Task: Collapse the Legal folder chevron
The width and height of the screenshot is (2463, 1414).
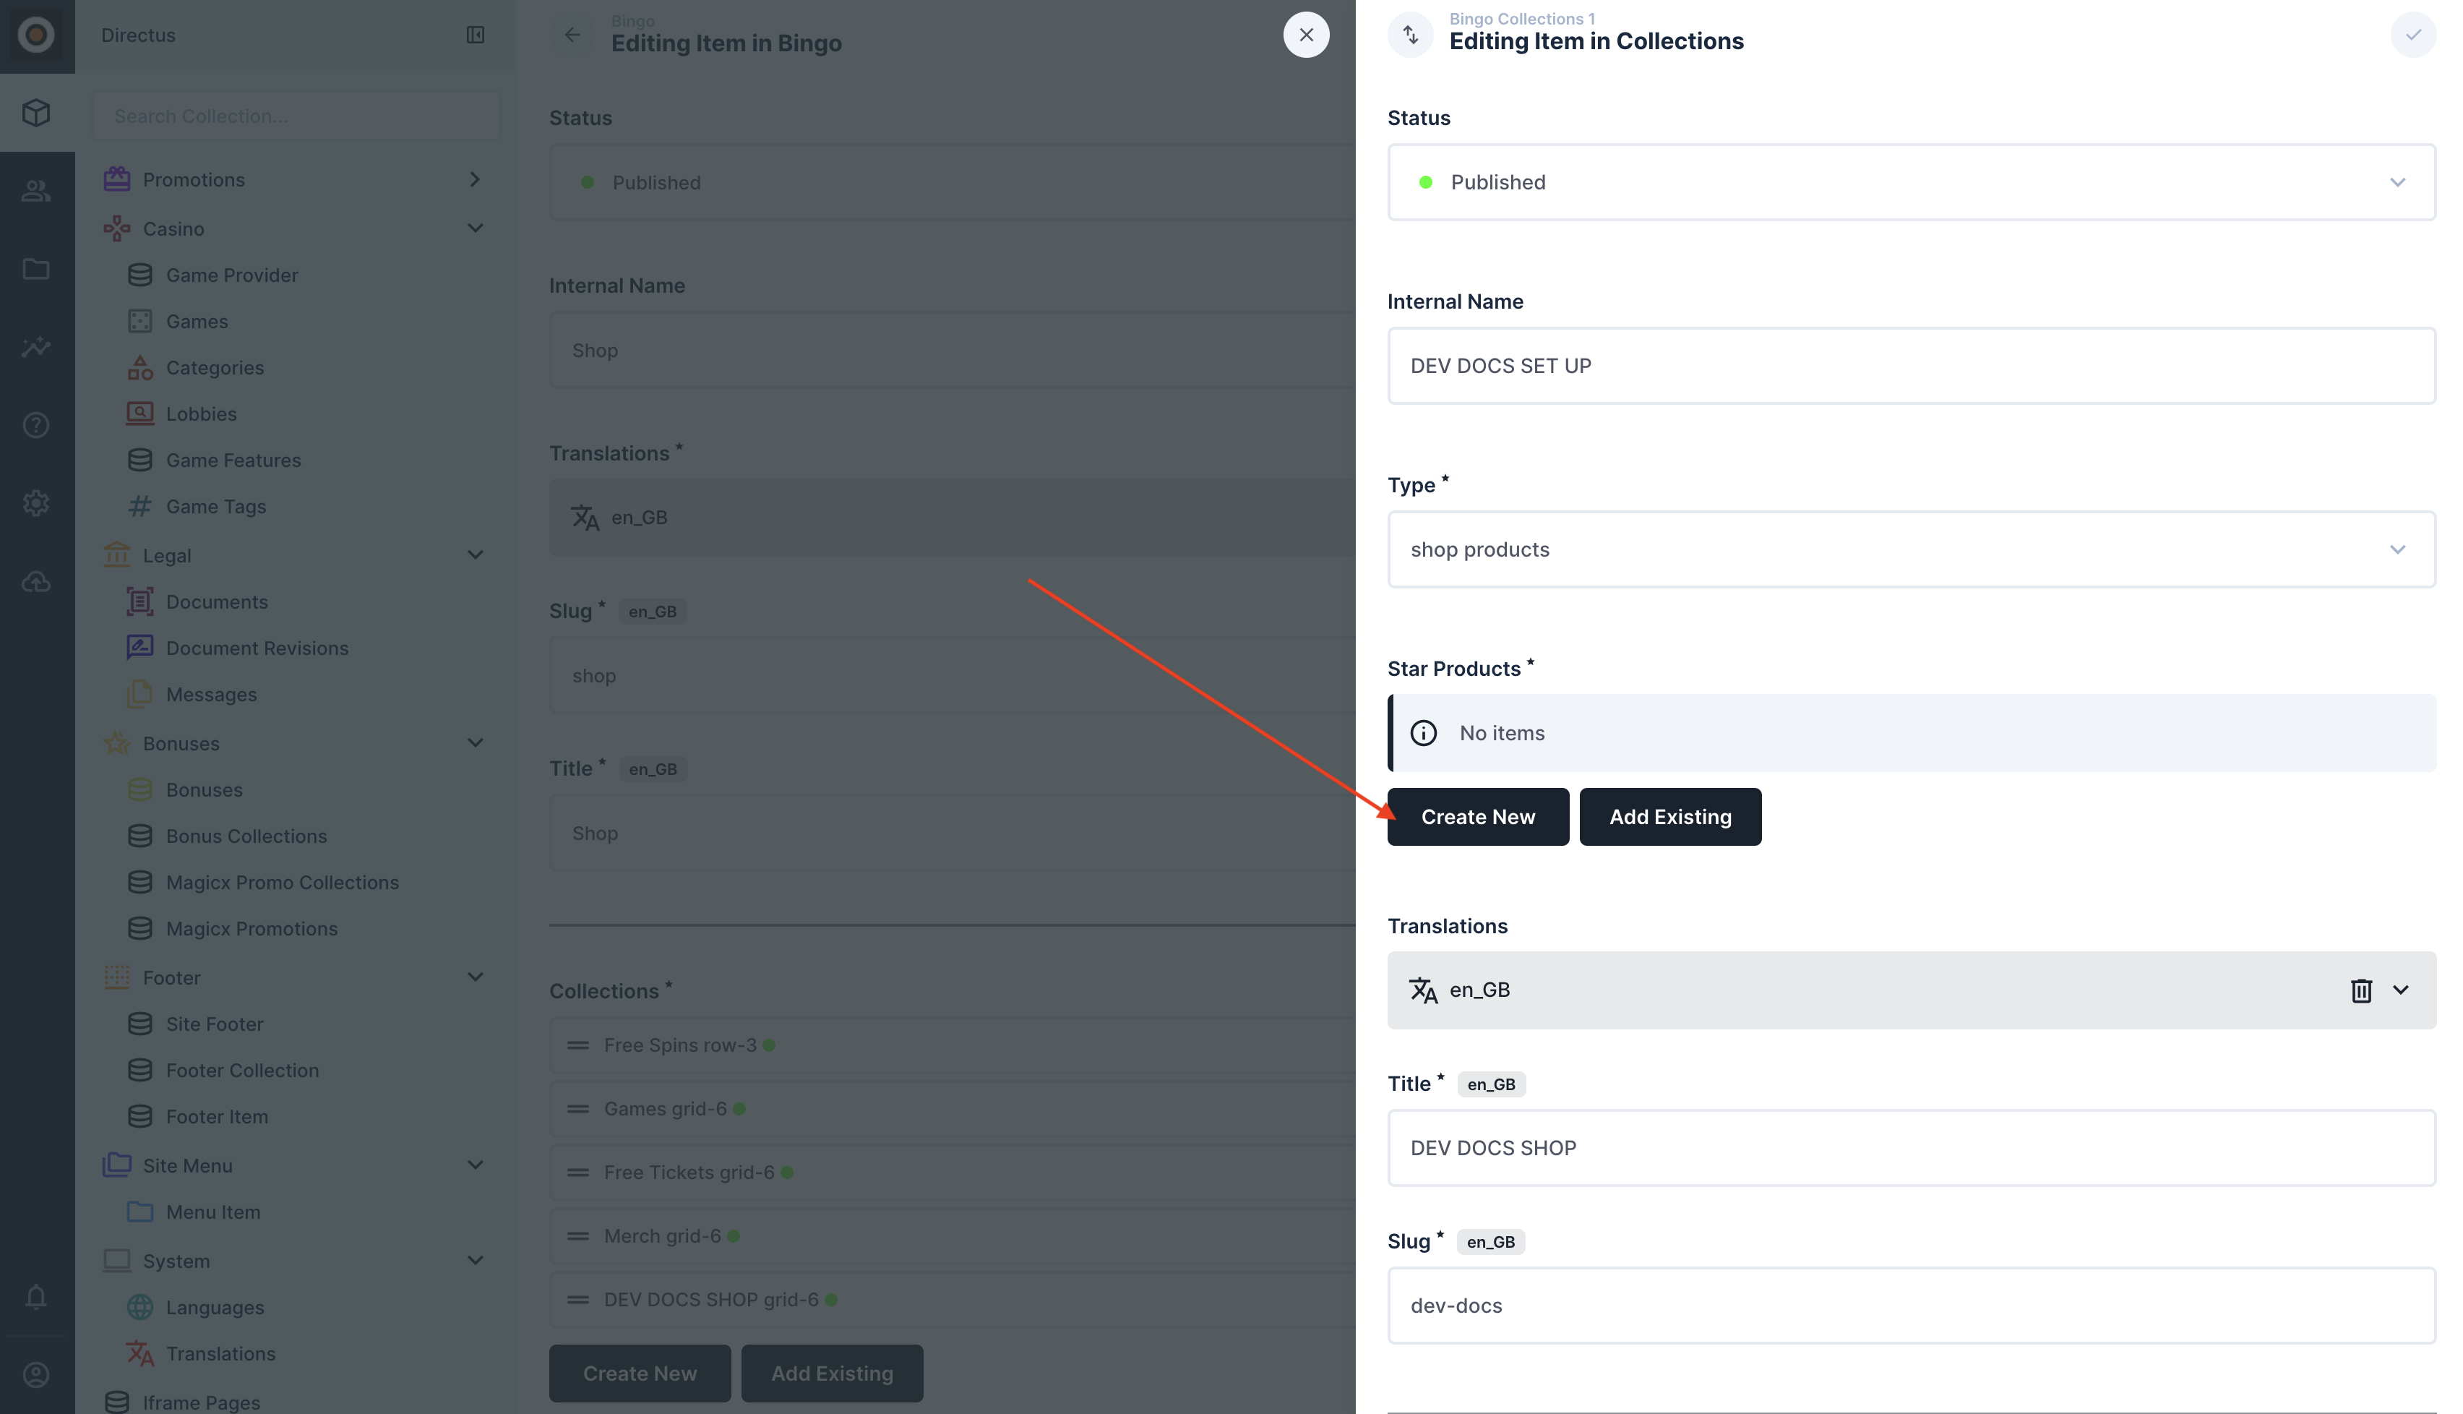Action: point(475,555)
